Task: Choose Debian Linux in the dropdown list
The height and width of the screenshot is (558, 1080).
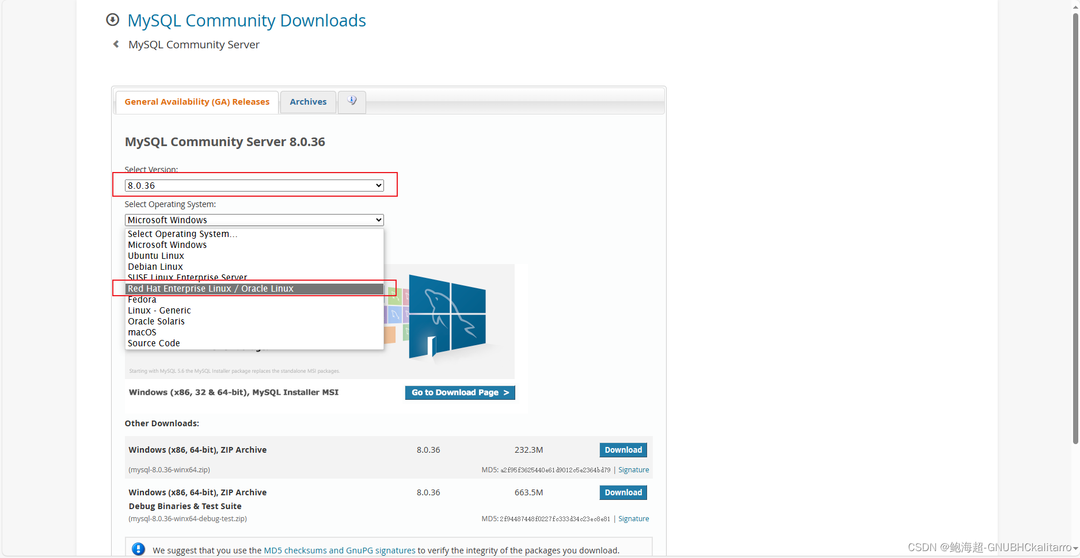Action: click(x=254, y=267)
